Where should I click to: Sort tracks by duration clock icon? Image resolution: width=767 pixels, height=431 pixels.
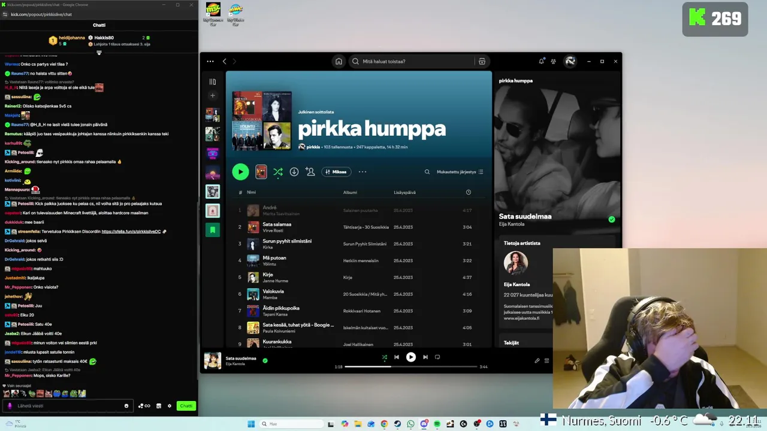[x=469, y=192]
